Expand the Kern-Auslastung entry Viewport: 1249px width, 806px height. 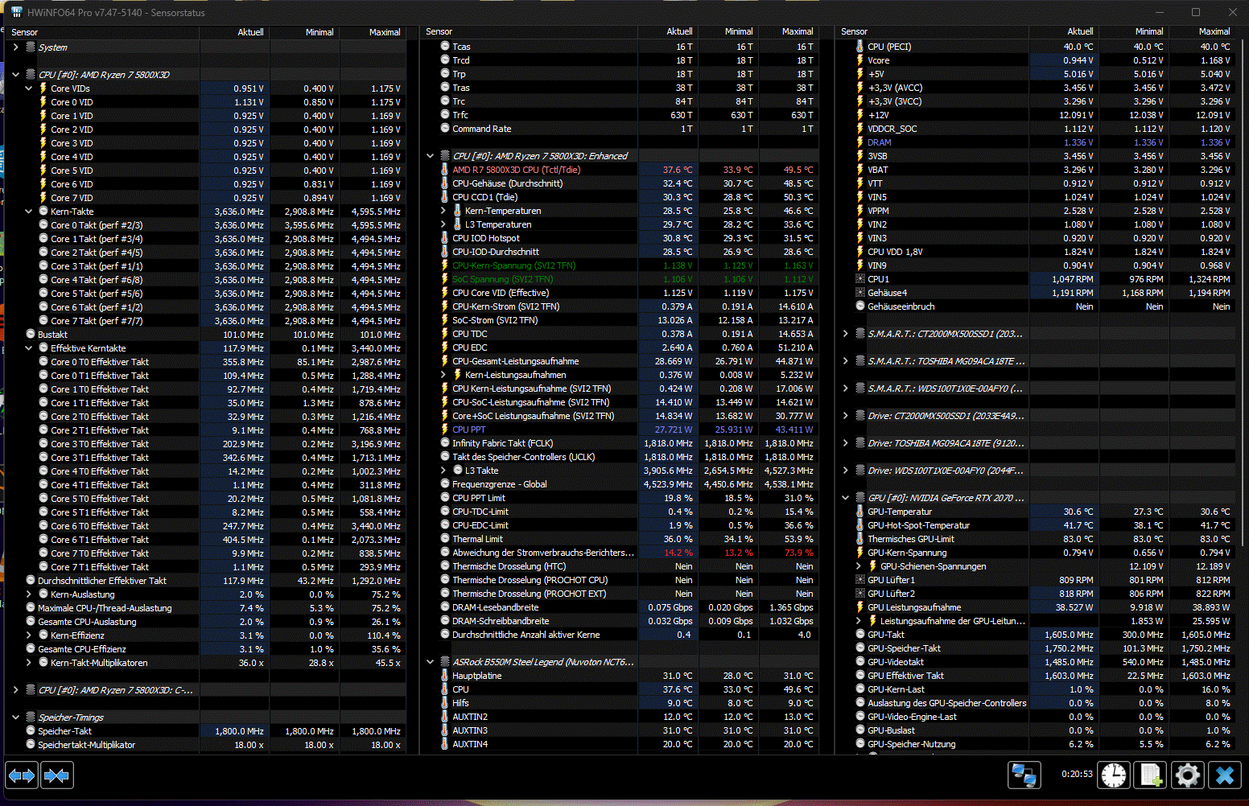(28, 594)
